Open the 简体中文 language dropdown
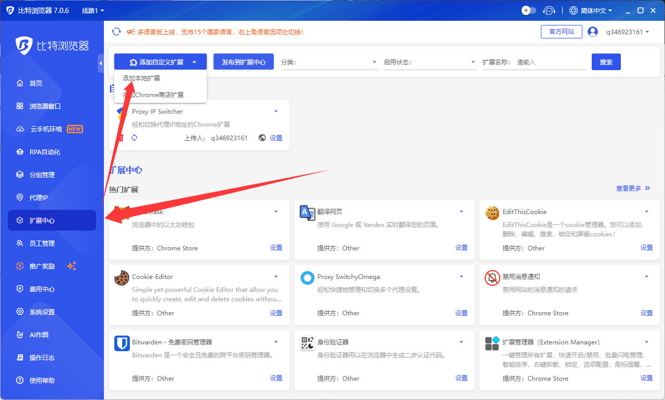The width and height of the screenshot is (665, 400). (591, 10)
